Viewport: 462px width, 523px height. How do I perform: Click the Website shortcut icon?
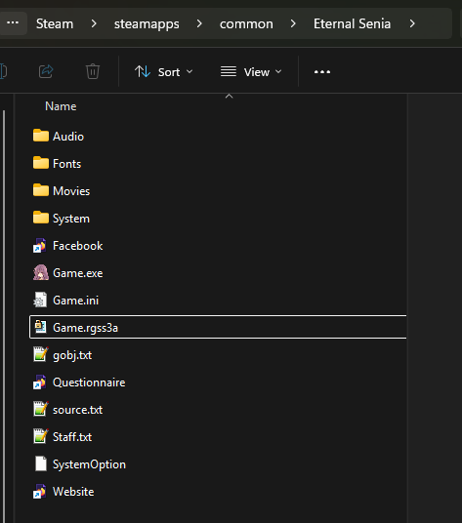[40, 492]
